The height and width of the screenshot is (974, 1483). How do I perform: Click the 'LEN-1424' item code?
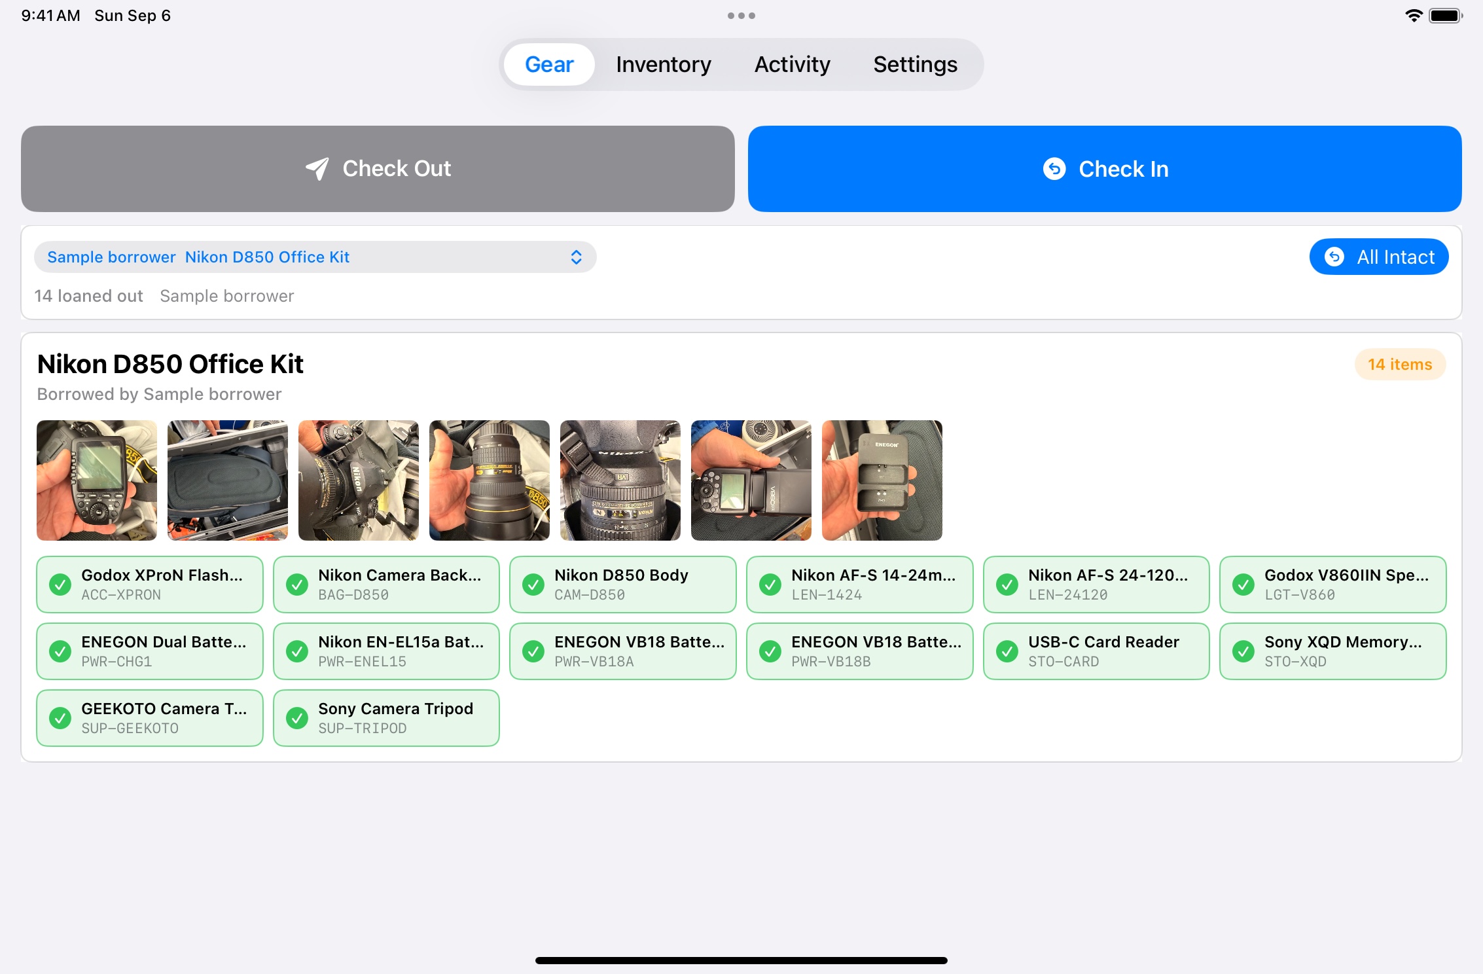pos(827,595)
